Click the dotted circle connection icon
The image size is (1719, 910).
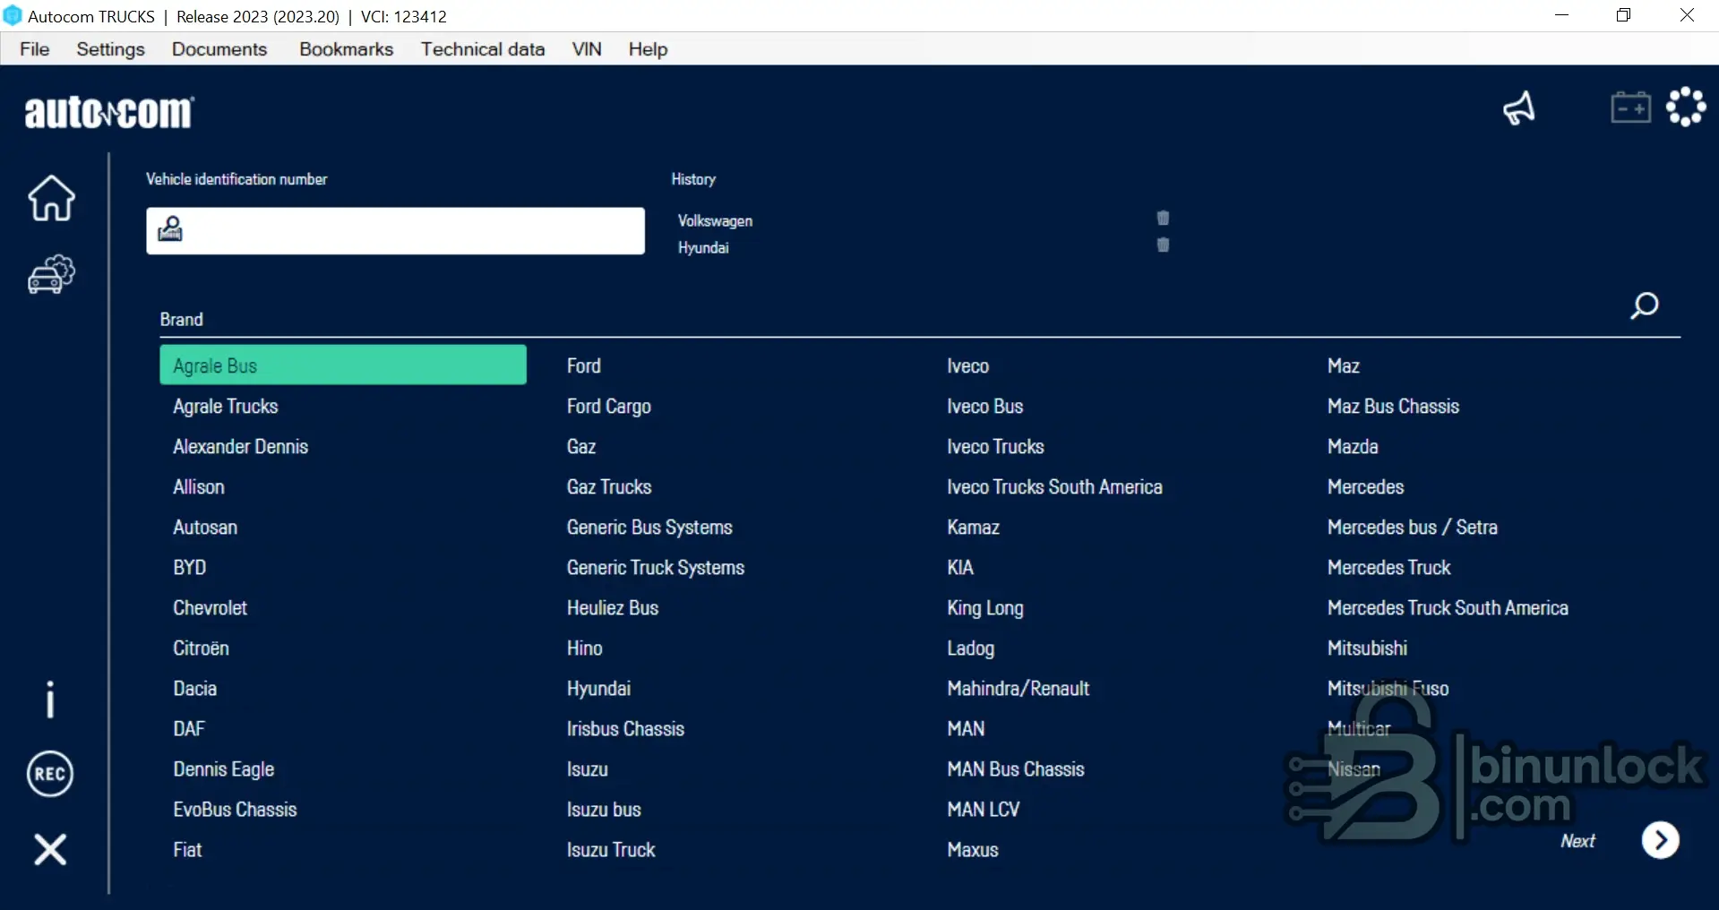tap(1686, 107)
